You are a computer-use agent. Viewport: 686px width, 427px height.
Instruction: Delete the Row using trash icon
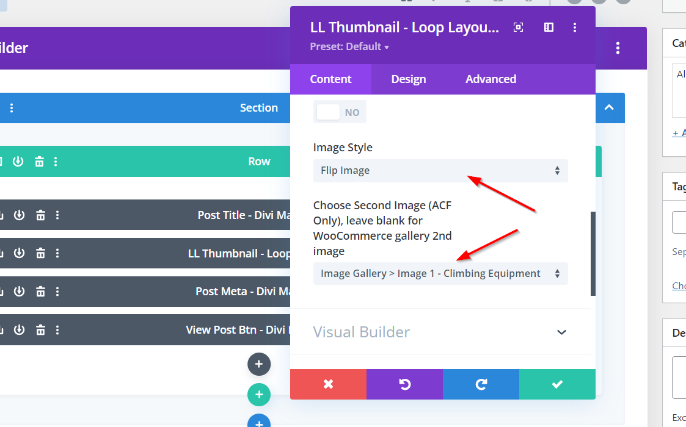click(39, 162)
